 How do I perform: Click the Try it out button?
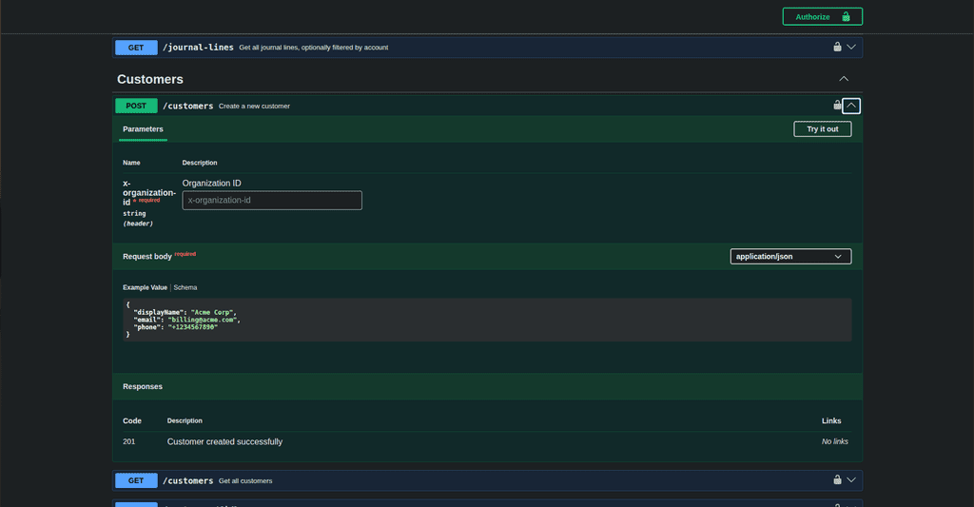click(823, 129)
